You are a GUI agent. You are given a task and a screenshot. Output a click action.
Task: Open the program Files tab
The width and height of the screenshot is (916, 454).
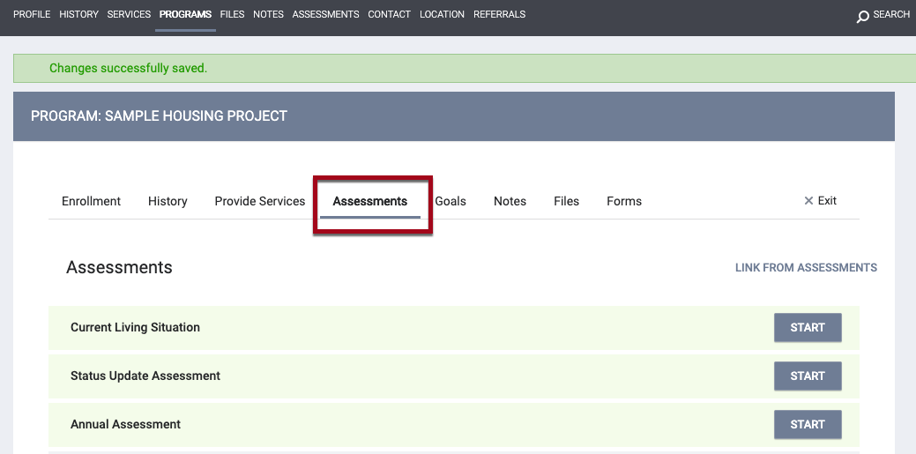click(567, 201)
